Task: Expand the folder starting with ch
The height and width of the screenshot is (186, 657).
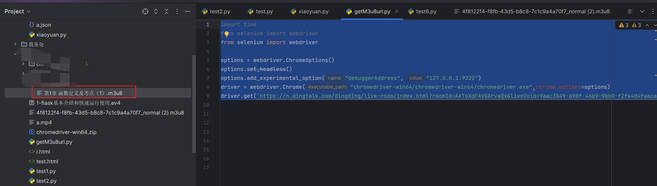Action: pyautogui.click(x=23, y=64)
